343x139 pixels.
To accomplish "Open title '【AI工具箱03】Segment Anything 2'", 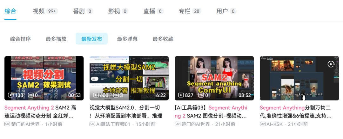I will point(211,112).
